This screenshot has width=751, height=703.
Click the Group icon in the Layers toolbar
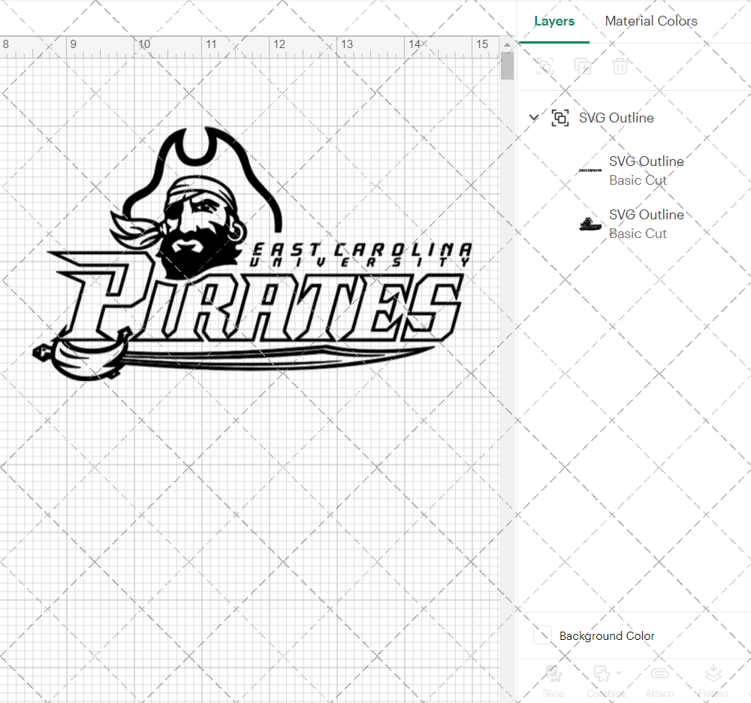click(x=545, y=66)
